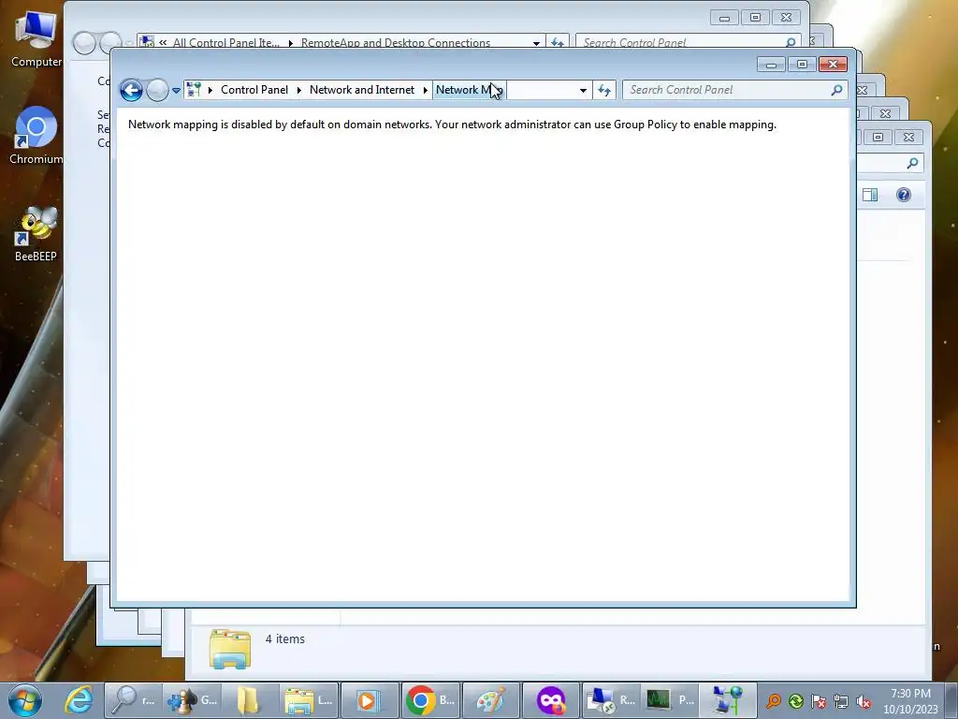Click the green sync tray icon
This screenshot has height=719, width=958.
tap(795, 701)
